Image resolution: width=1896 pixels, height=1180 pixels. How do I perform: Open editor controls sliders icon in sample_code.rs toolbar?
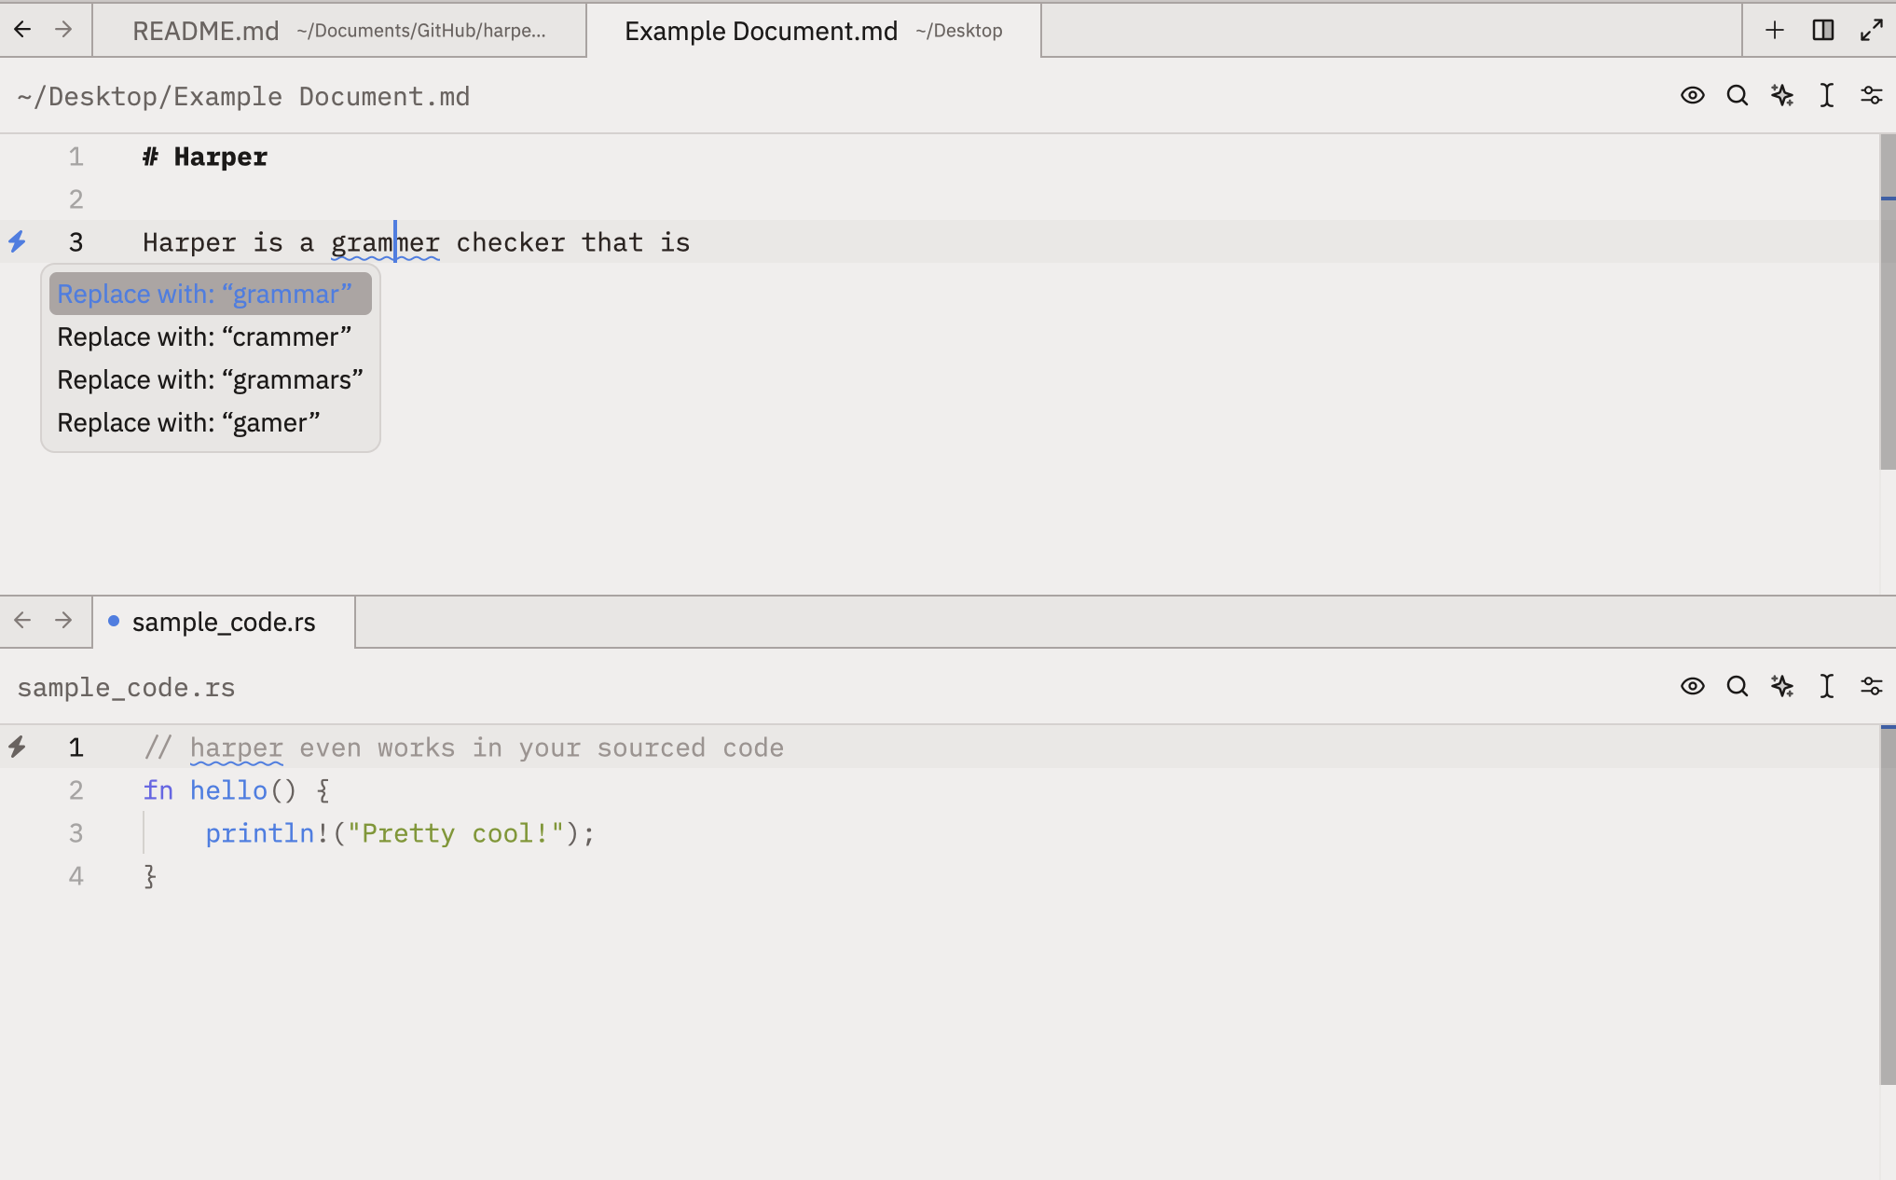pyautogui.click(x=1872, y=687)
